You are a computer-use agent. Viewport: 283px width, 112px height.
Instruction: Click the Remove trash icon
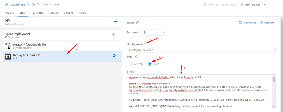point(261,22)
